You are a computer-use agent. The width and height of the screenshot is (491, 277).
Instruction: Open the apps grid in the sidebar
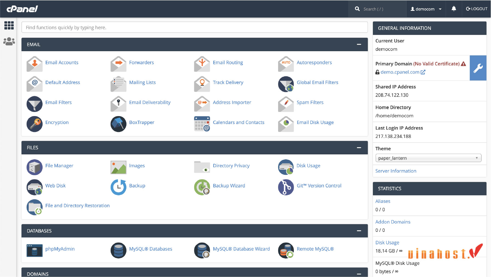click(9, 25)
